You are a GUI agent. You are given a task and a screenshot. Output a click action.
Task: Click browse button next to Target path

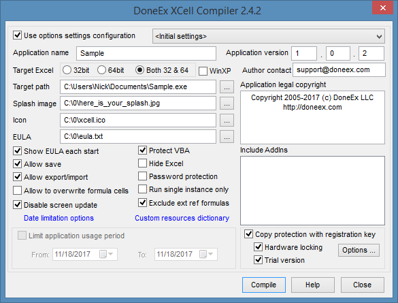pos(227,87)
